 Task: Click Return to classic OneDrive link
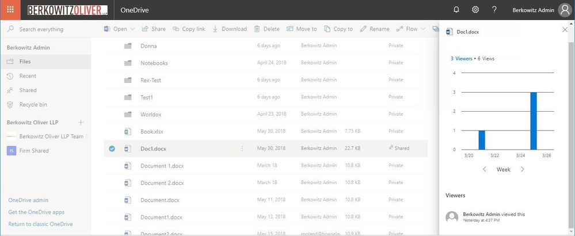(x=40, y=224)
